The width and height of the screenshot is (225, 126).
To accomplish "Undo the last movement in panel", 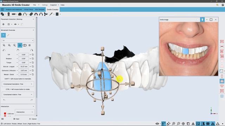I will click(x=4, y=100).
